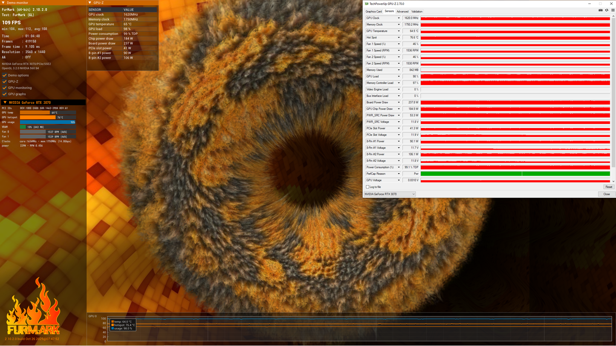
Task: Open the Fan 1 Speed (%) dropdown
Action: (x=399, y=44)
